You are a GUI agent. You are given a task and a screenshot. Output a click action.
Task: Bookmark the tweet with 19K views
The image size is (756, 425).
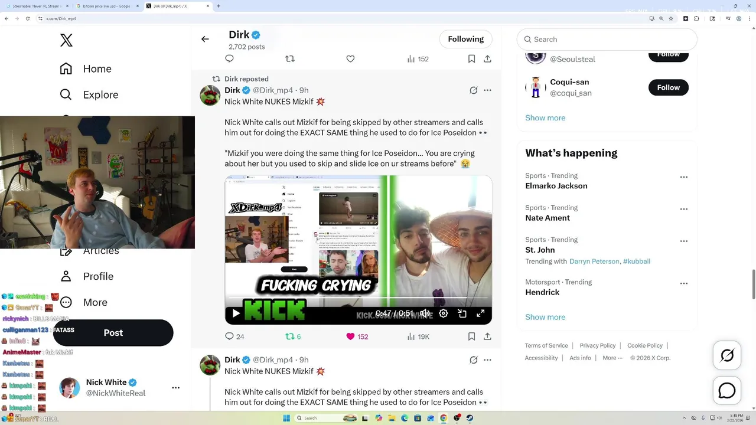coord(471,336)
